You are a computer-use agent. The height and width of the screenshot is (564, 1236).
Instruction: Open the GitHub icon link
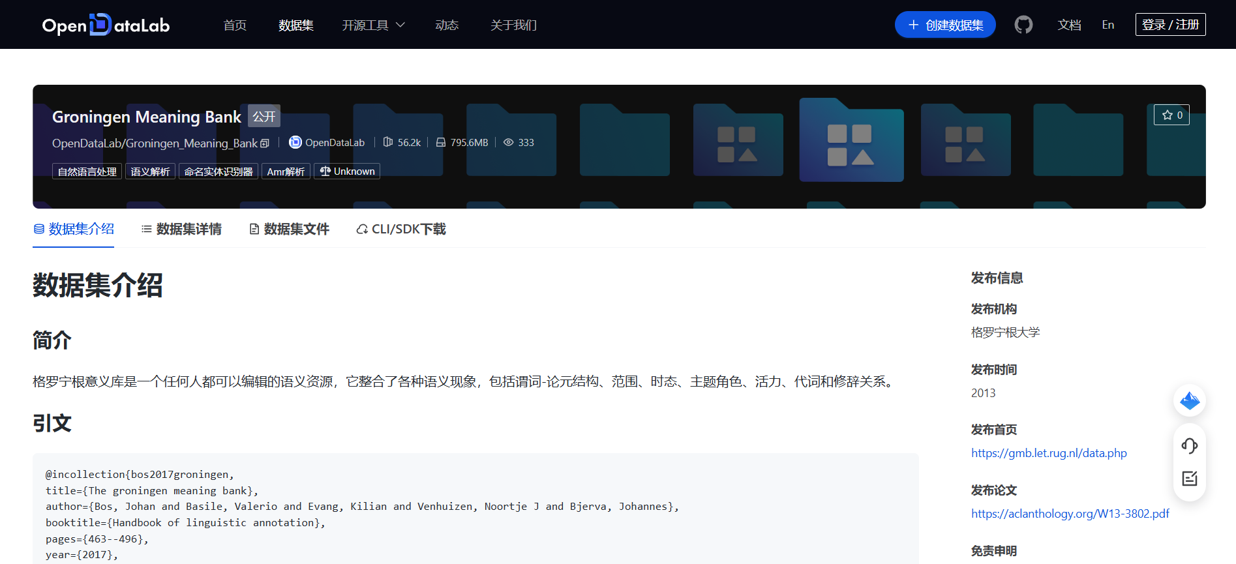point(1023,25)
